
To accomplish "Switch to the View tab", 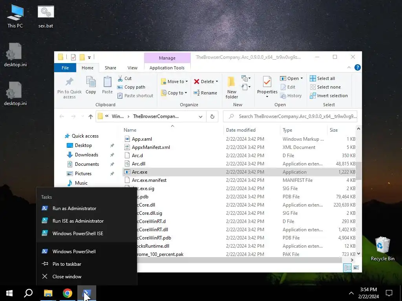I will (132, 68).
